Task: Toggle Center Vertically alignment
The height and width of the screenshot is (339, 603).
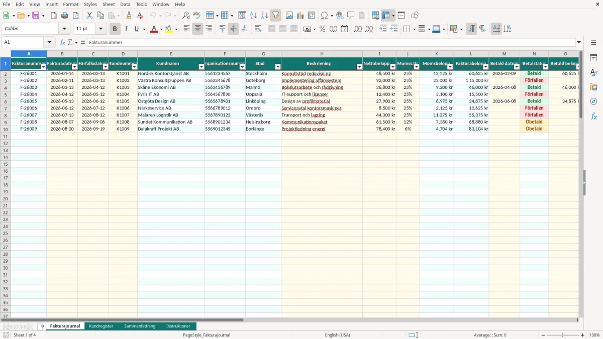Action: [x=233, y=29]
